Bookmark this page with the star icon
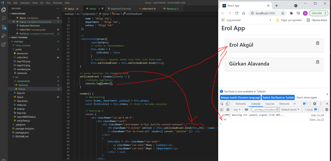This screenshot has width=331, height=161. [283, 13]
